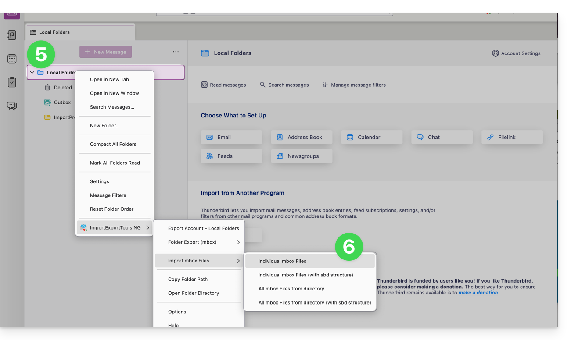This screenshot has width=571, height=340.
Task: Click the Account Settings icon
Action: point(495,53)
